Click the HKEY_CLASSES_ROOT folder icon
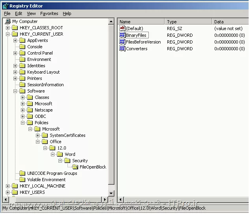The width and height of the screenshot is (249, 214). 15,28
